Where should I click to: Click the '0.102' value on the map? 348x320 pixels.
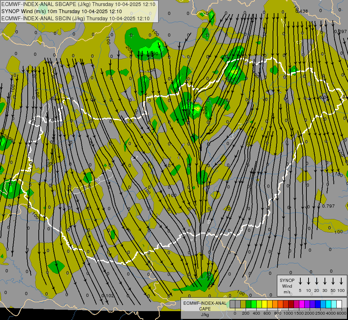108,296
